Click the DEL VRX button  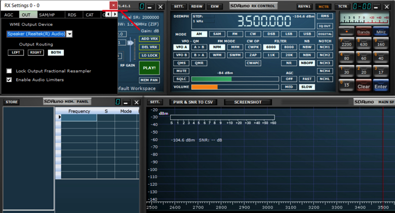point(149,47)
